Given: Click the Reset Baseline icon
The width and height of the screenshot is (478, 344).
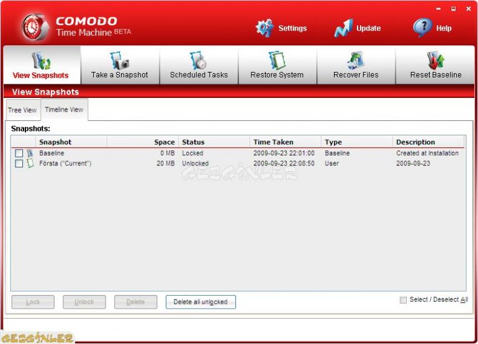Looking at the screenshot, I should (435, 60).
